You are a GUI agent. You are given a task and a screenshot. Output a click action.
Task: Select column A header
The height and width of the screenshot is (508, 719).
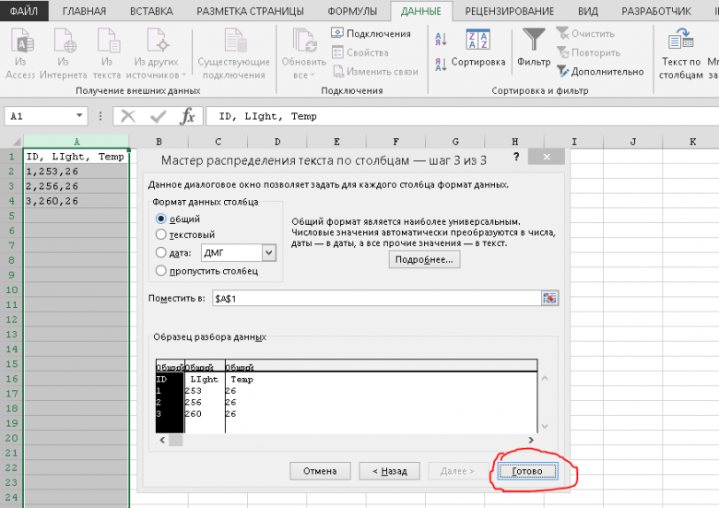click(x=77, y=141)
